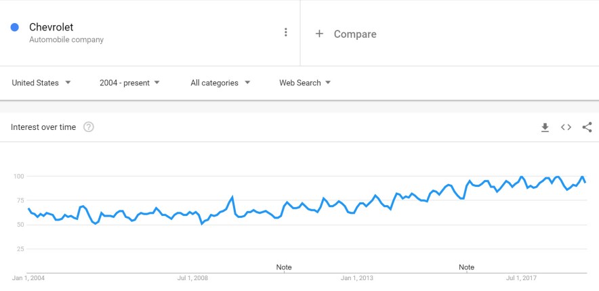This screenshot has width=599, height=291.
Task: Open the 2004 - present time range dropdown
Action: [x=129, y=83]
